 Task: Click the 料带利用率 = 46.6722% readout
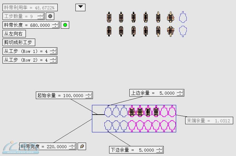tap(30, 7)
